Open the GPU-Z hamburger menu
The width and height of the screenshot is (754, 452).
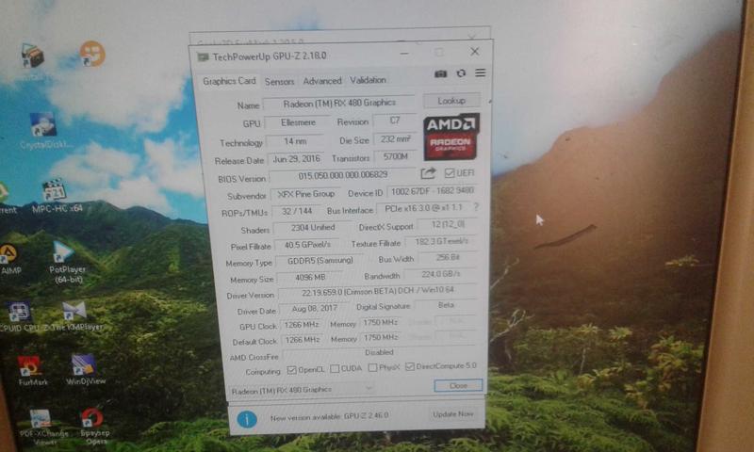481,73
